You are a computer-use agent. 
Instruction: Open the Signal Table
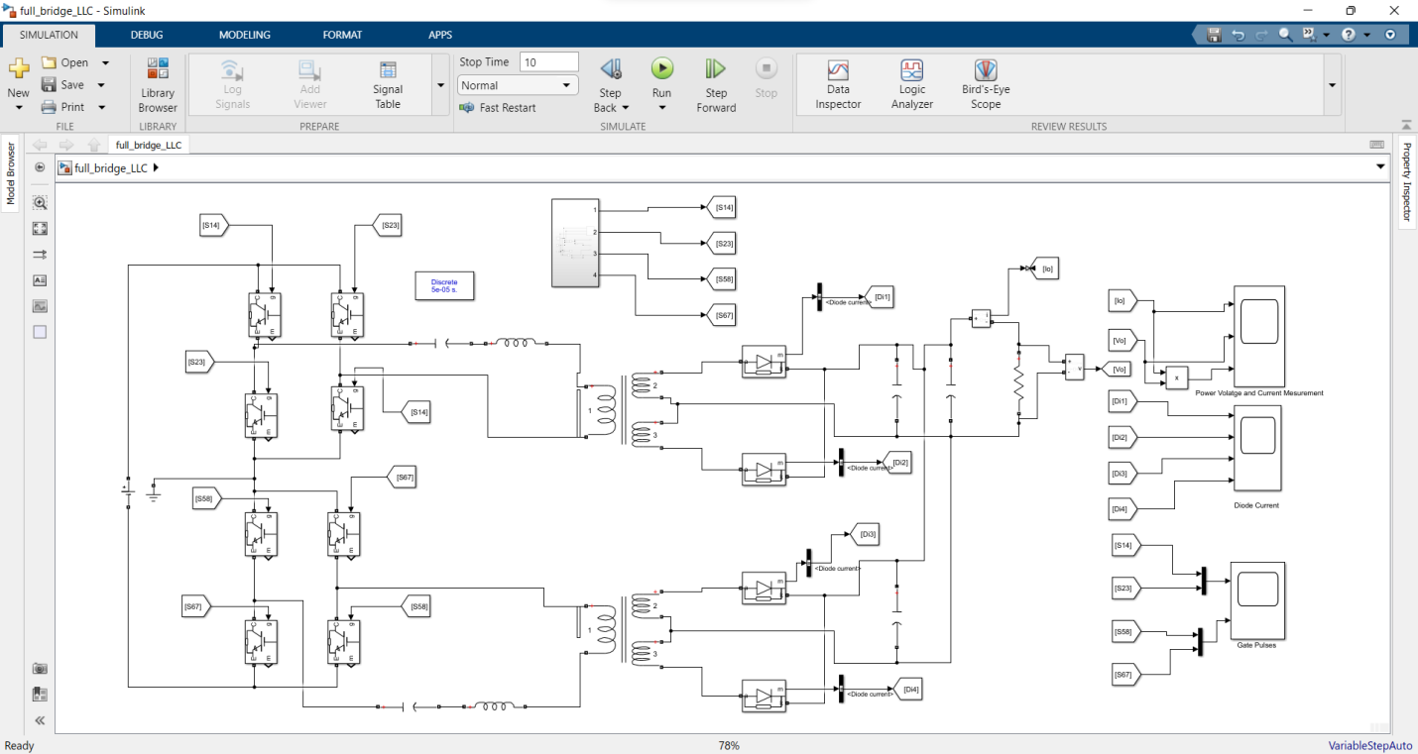(x=388, y=84)
